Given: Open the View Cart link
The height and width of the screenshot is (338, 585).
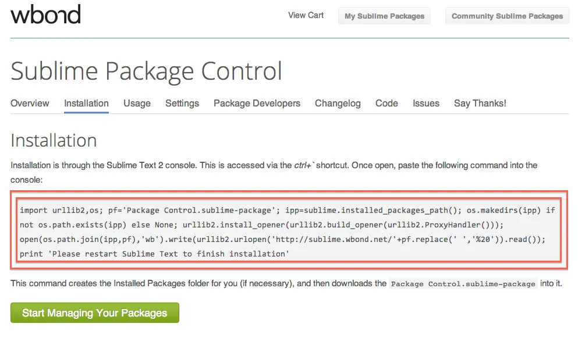Looking at the screenshot, I should point(306,15).
